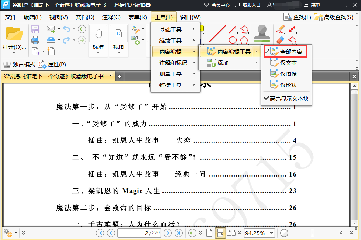This screenshot has height=240, width=361.
Task: Click the email envelope icon
Action: point(51,29)
